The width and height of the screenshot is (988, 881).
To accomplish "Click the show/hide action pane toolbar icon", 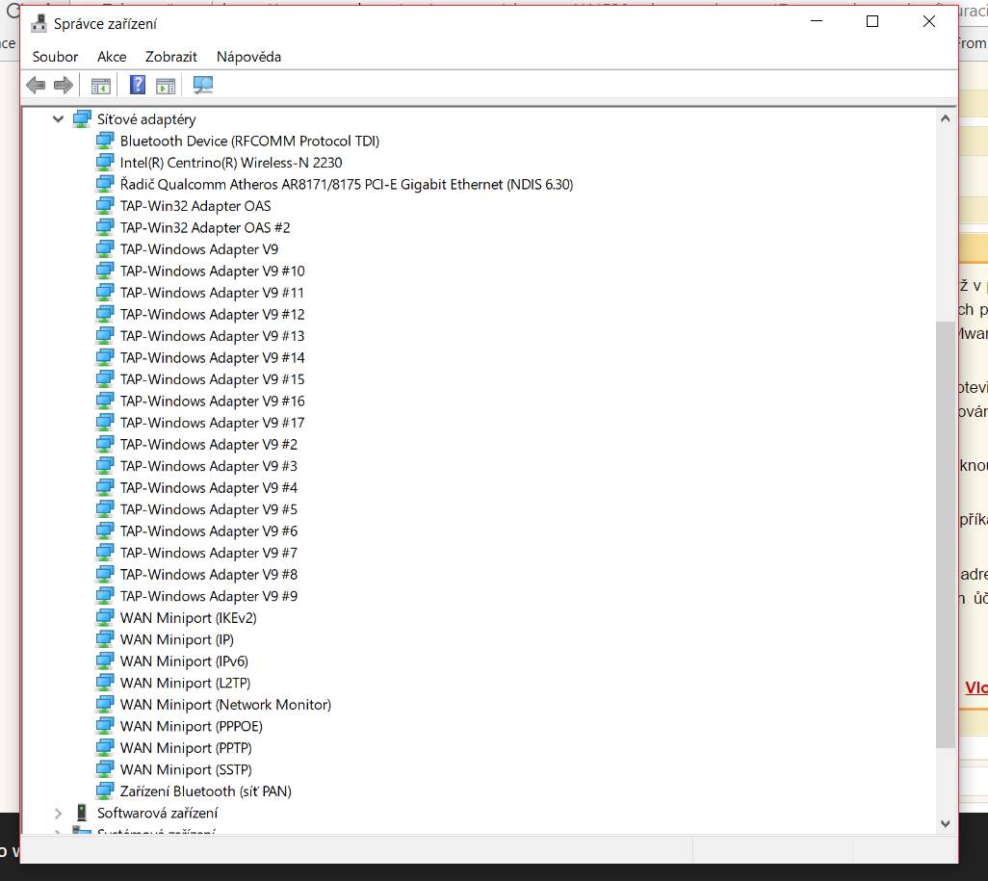I will click(x=166, y=85).
